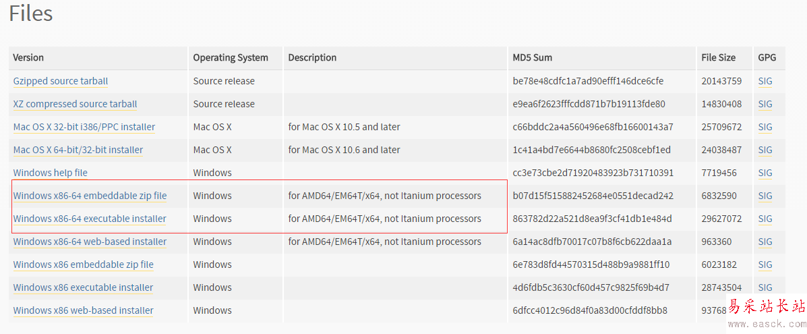Download the XZ compressed source tarball
Image resolution: width=807 pixels, height=334 pixels.
75,104
